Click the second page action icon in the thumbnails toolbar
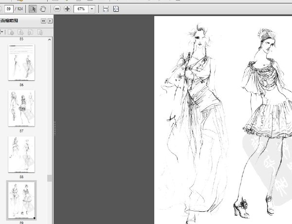Image resolution: width=292 pixels, height=224 pixels. (x=20, y=32)
